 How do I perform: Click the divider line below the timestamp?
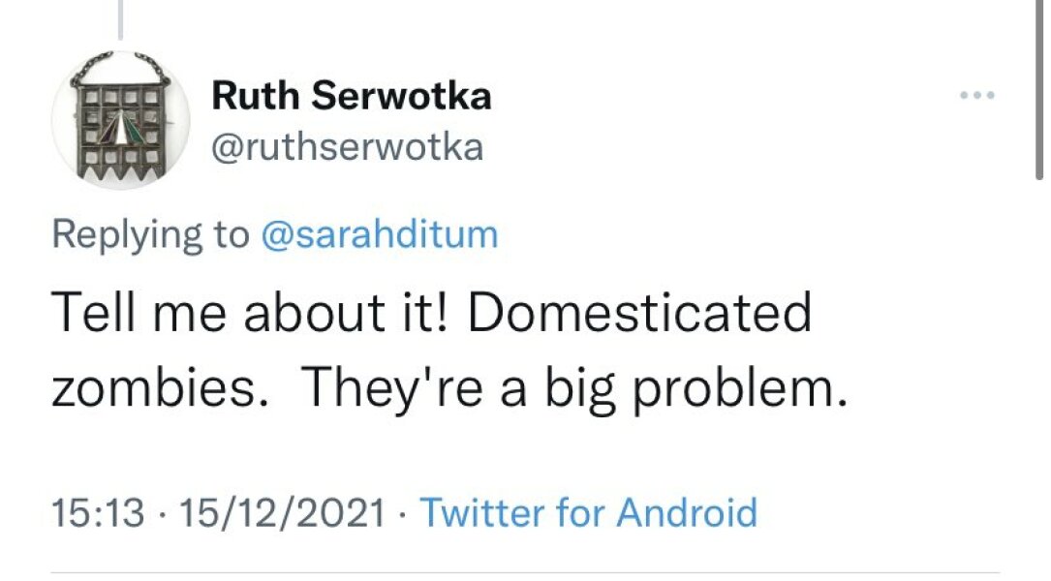(524, 573)
